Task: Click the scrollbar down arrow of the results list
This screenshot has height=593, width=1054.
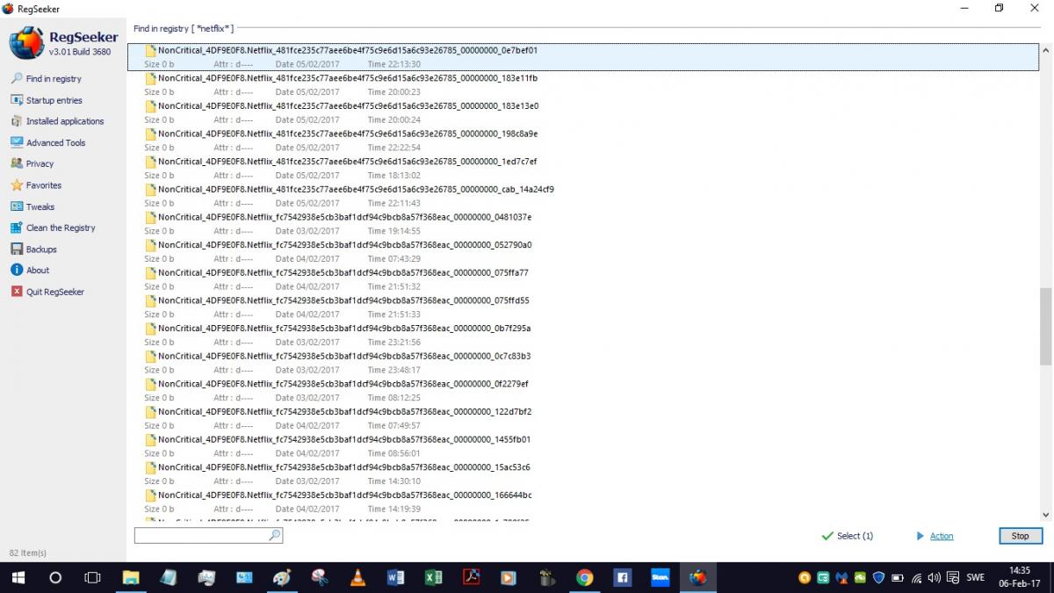Action: coord(1045,515)
